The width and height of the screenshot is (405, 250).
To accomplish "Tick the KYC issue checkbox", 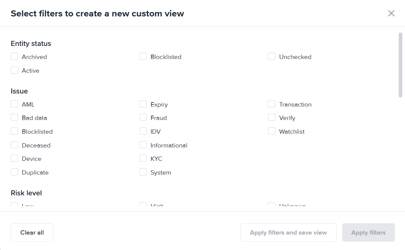I will pos(143,159).
